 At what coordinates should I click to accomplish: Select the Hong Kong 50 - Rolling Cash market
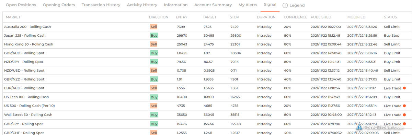pyautogui.click(x=28, y=44)
